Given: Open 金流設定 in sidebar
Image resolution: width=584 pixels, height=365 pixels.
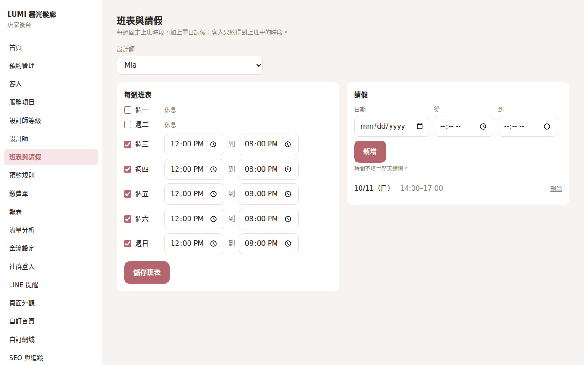Looking at the screenshot, I should coord(51,248).
